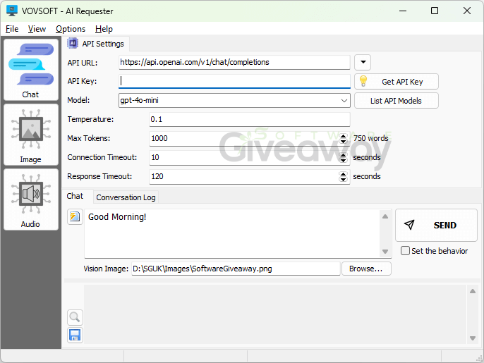
Task: Close the AI Requester window
Action: tap(467, 11)
